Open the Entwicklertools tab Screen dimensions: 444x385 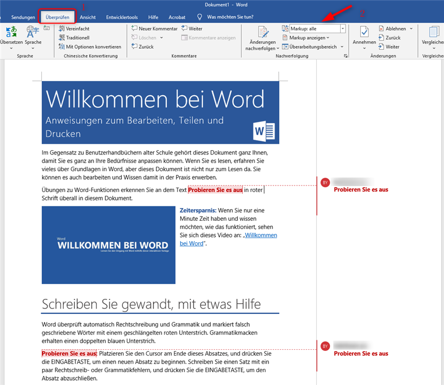point(121,17)
